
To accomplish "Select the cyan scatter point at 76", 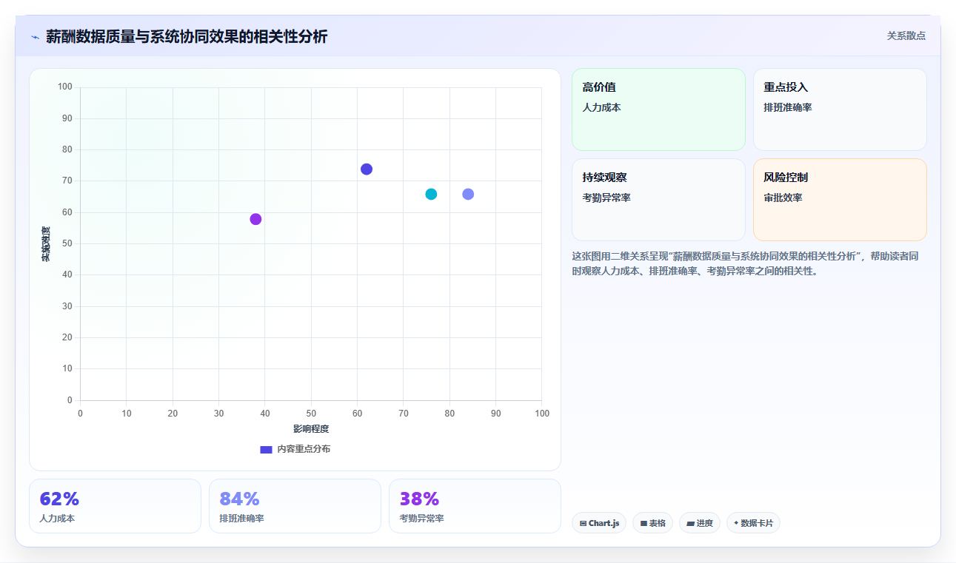I will pyautogui.click(x=431, y=194).
